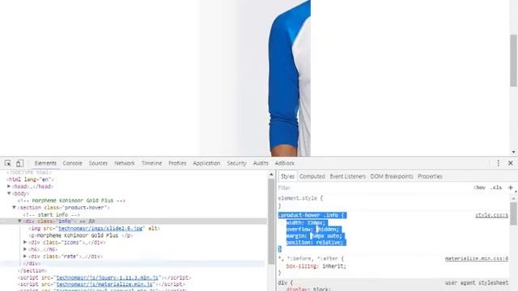Select the Morpheme Kohinoor Gold Plus comment

(71, 200)
